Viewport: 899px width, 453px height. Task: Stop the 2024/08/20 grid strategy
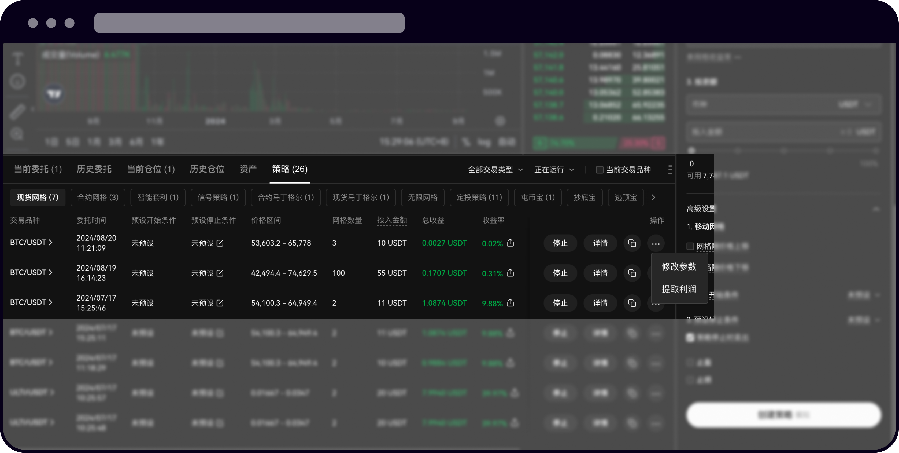tap(560, 243)
